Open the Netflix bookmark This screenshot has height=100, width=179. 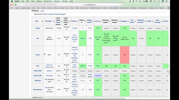105,8
